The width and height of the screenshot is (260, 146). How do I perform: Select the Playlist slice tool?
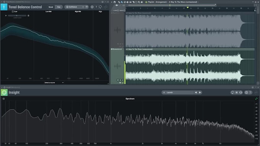pyautogui.click(x=133, y=2)
